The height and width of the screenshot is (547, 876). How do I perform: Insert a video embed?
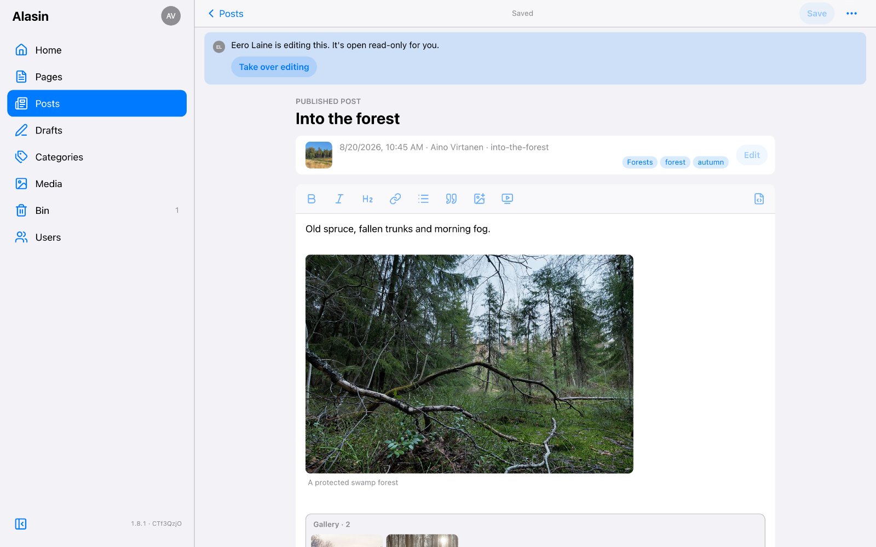coord(508,199)
